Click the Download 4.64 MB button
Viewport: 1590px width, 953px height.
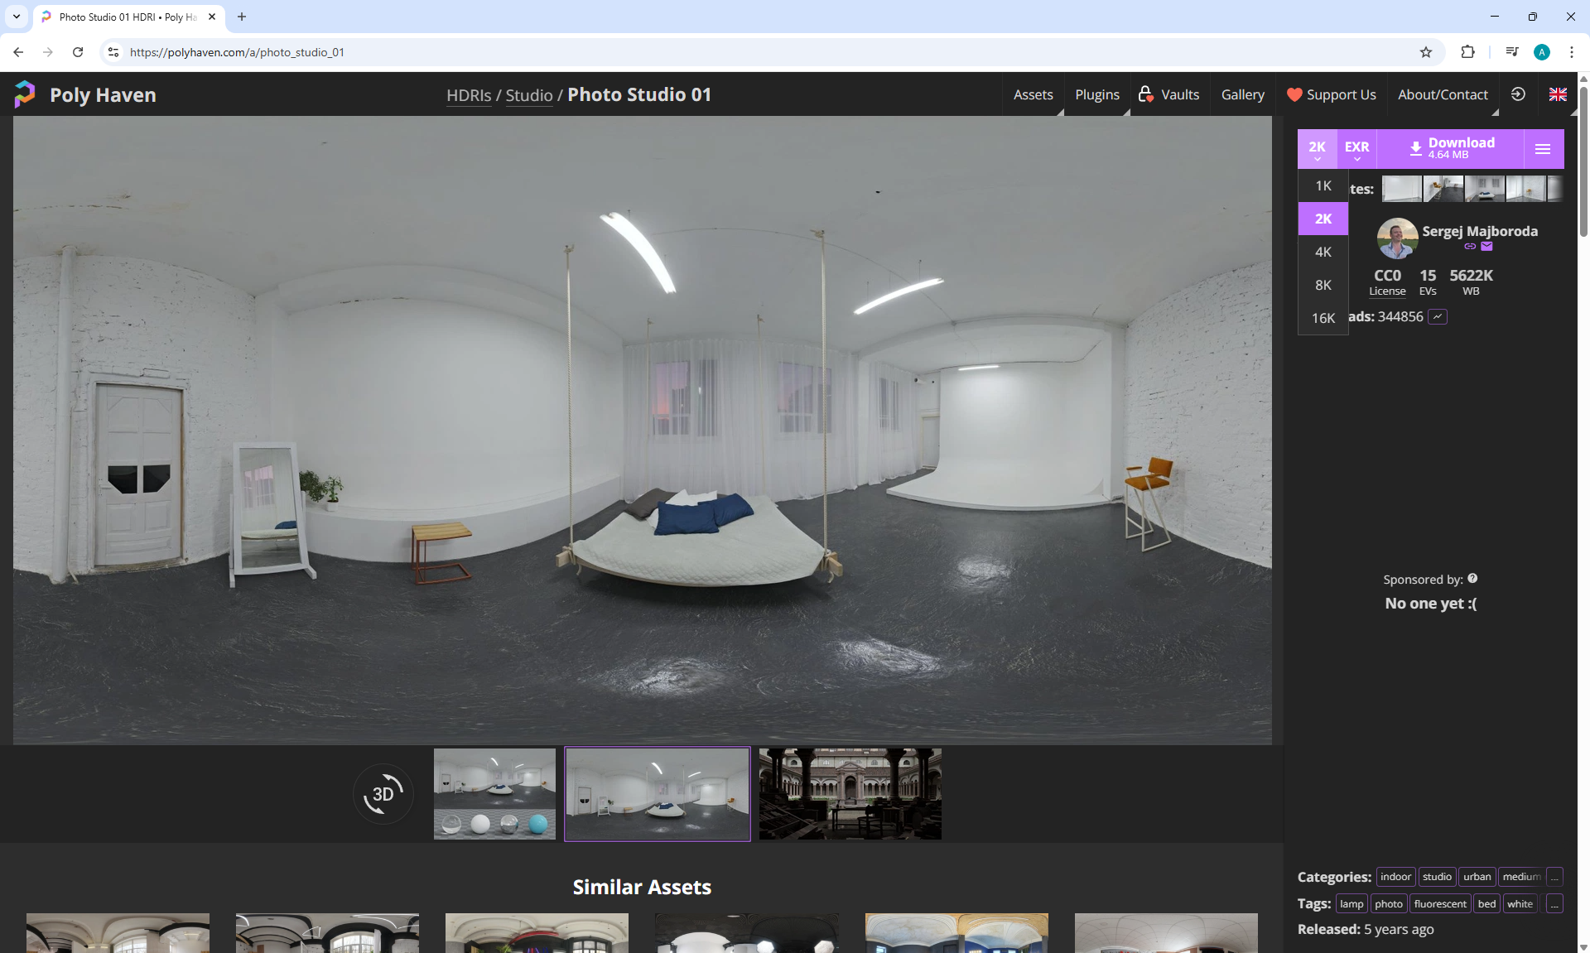[x=1451, y=149]
